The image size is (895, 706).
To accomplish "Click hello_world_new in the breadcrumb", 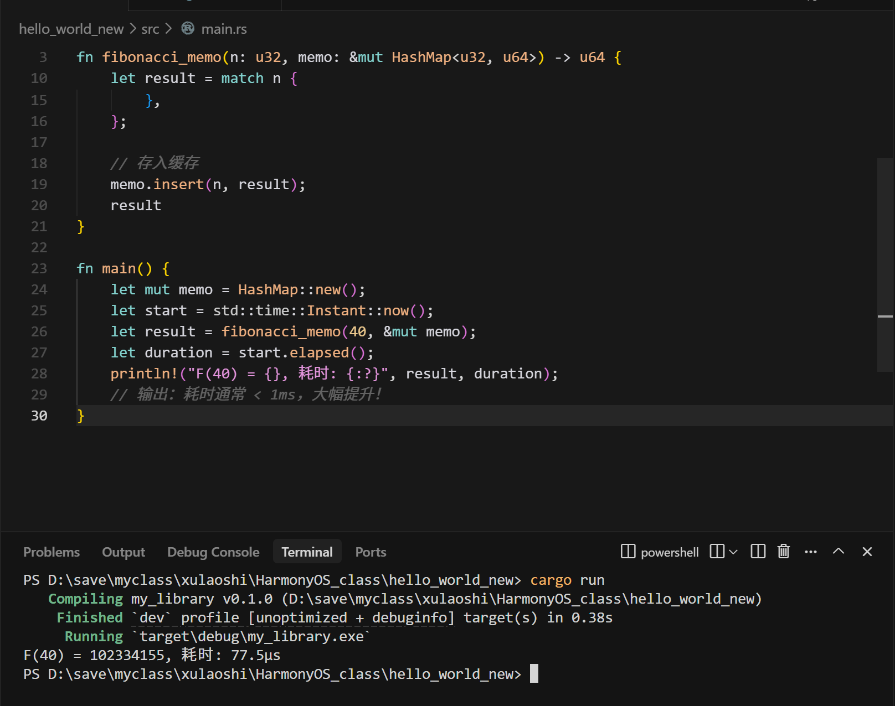I will 71,29.
